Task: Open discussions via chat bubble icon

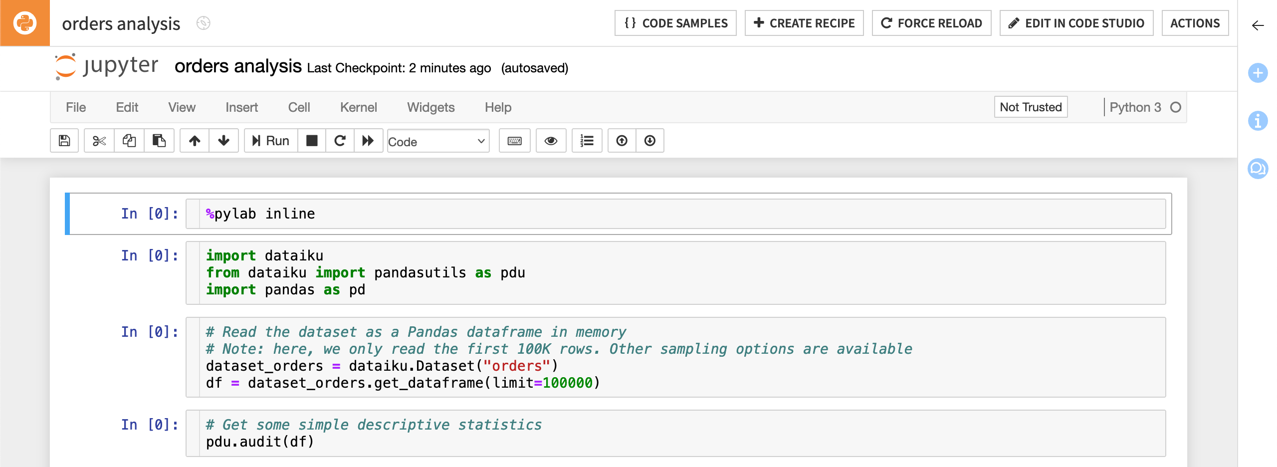Action: (x=1258, y=169)
